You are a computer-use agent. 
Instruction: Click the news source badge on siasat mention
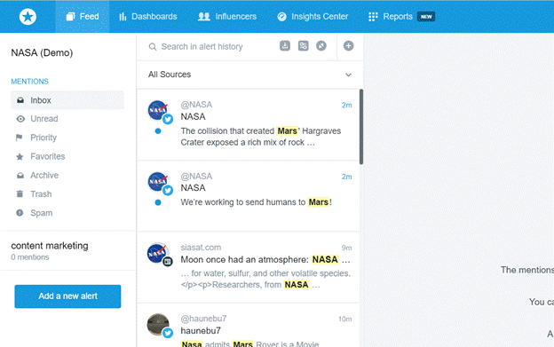pos(168,262)
